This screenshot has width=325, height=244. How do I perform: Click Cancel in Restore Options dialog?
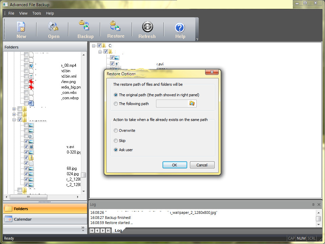pyautogui.click(x=202, y=165)
